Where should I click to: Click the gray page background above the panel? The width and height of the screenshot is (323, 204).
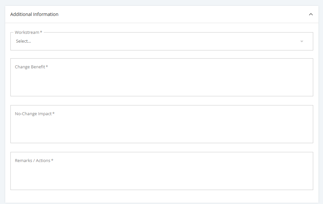pyautogui.click(x=161, y=3)
